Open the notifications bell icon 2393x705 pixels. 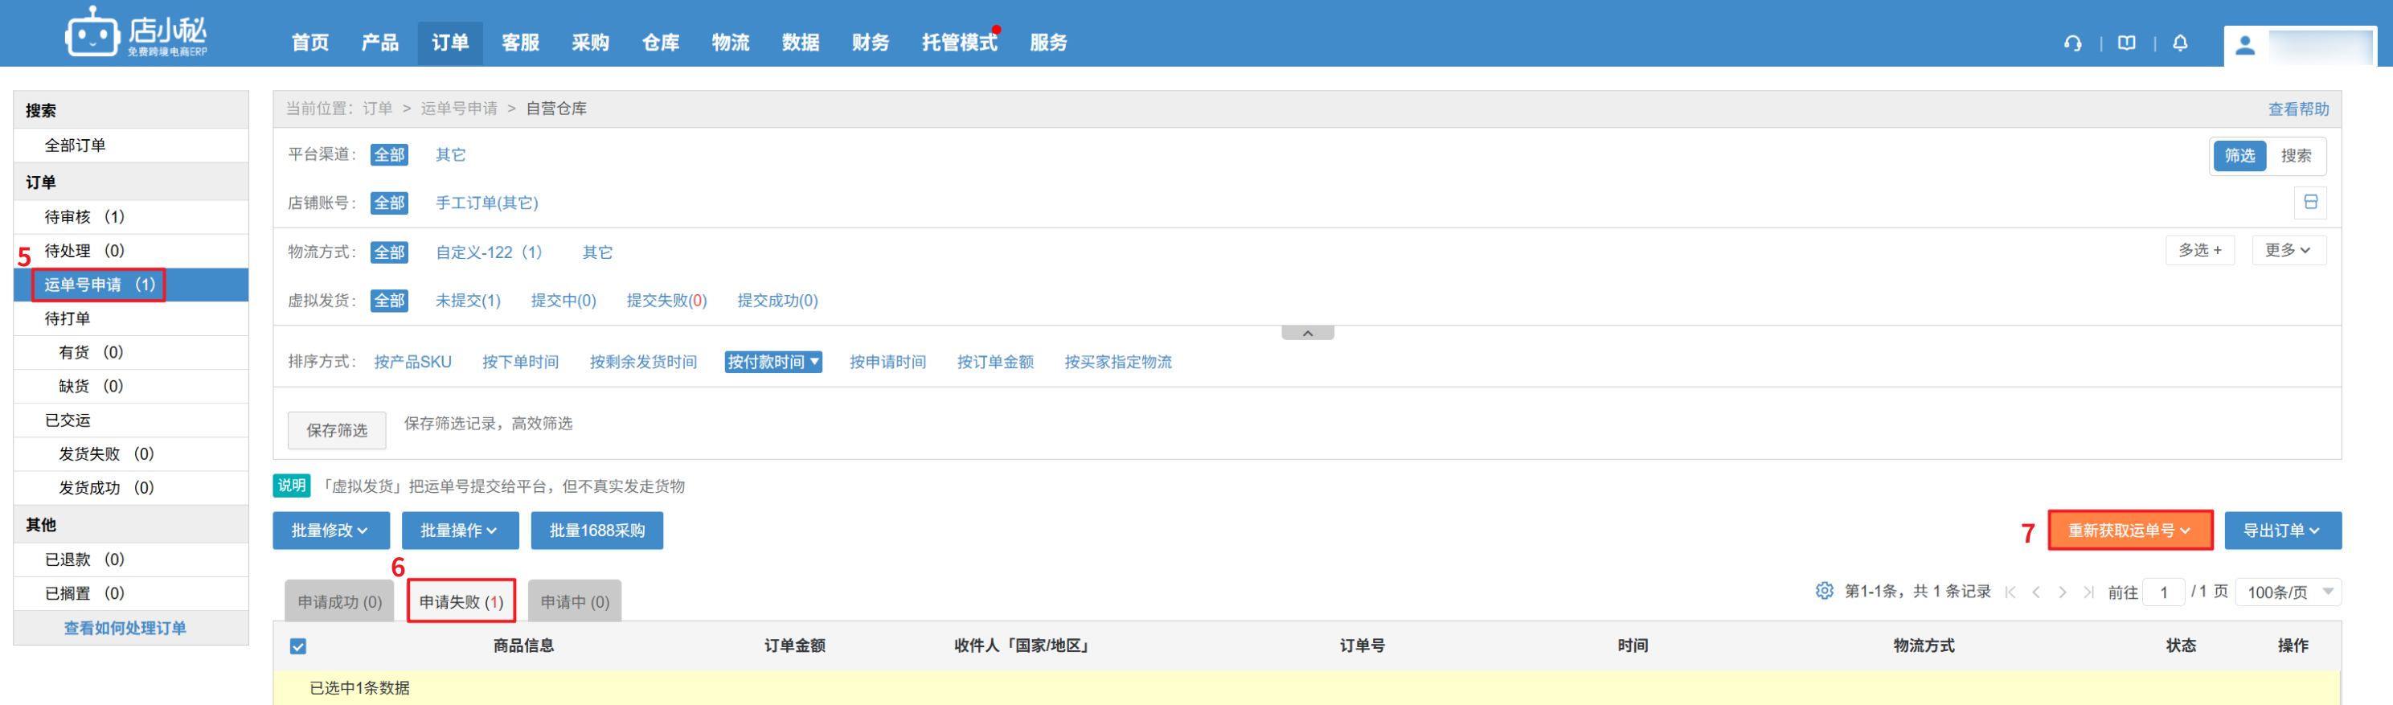[2180, 43]
